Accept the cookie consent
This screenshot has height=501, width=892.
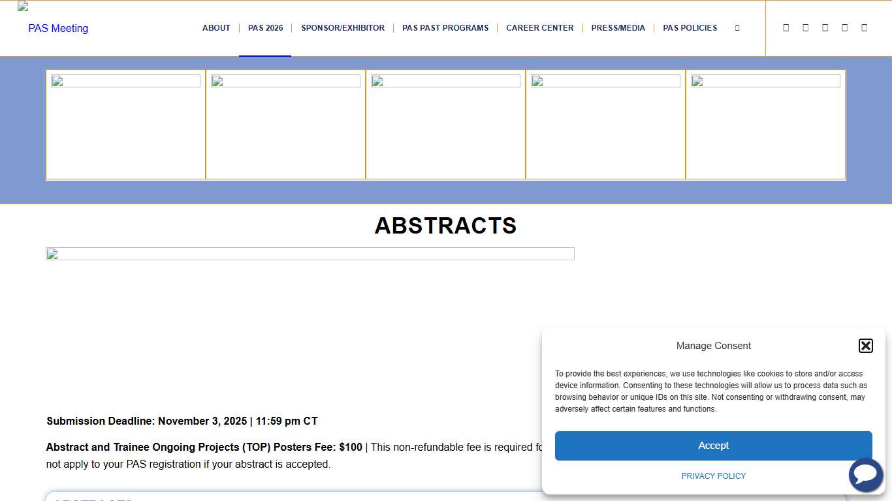pos(713,445)
